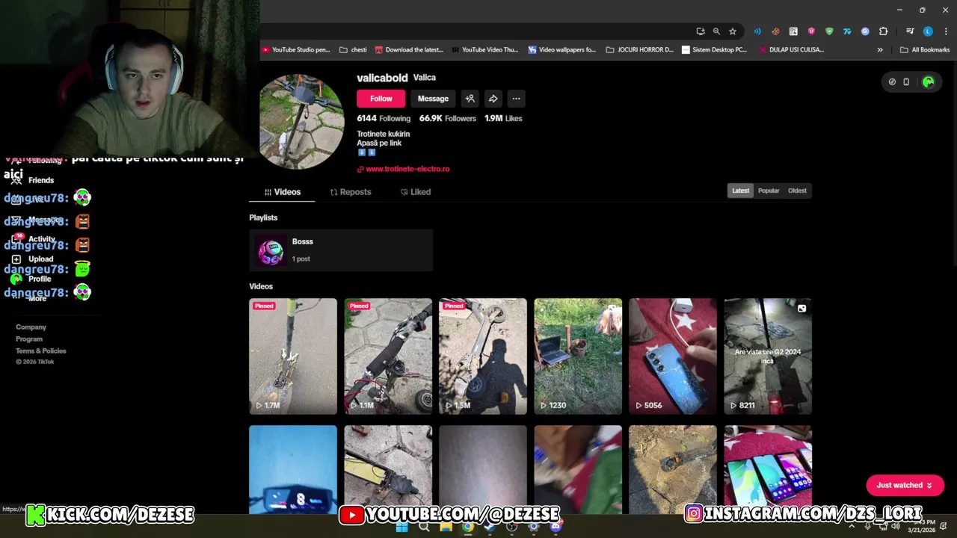Open Download the latest bookmark
The image size is (957, 538).
click(x=409, y=50)
